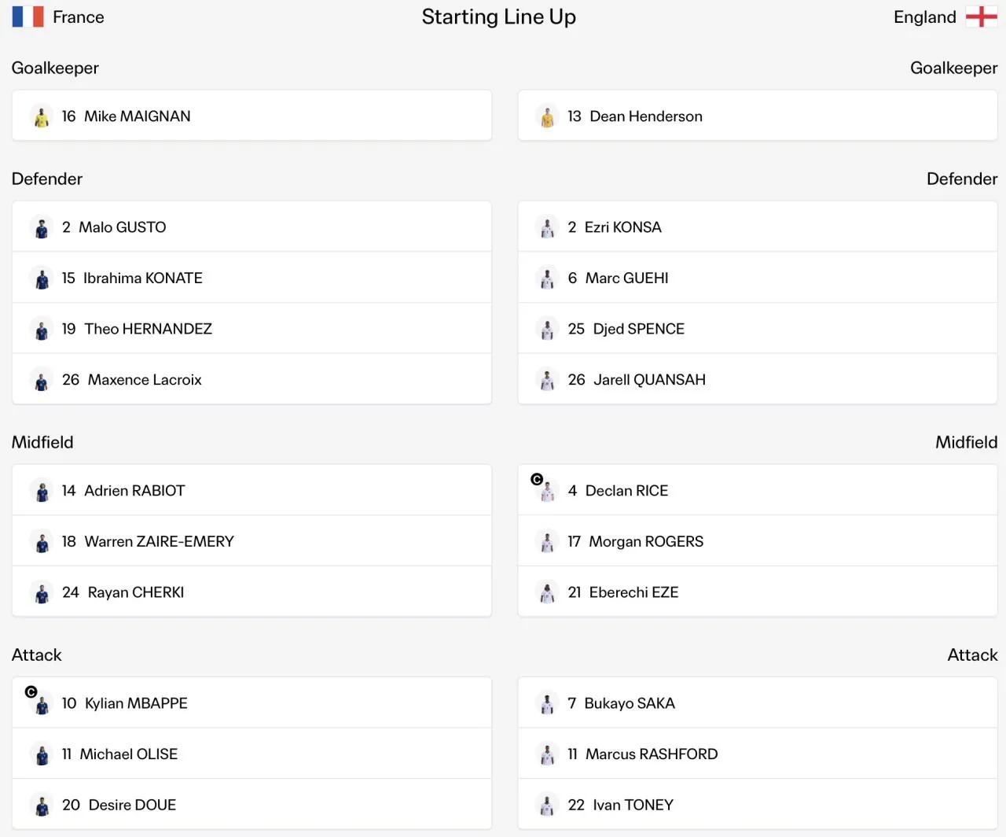Viewport: 1006px width, 837px height.
Task: Click captain badge next to Kylian Mbappe
Action: pos(31,692)
